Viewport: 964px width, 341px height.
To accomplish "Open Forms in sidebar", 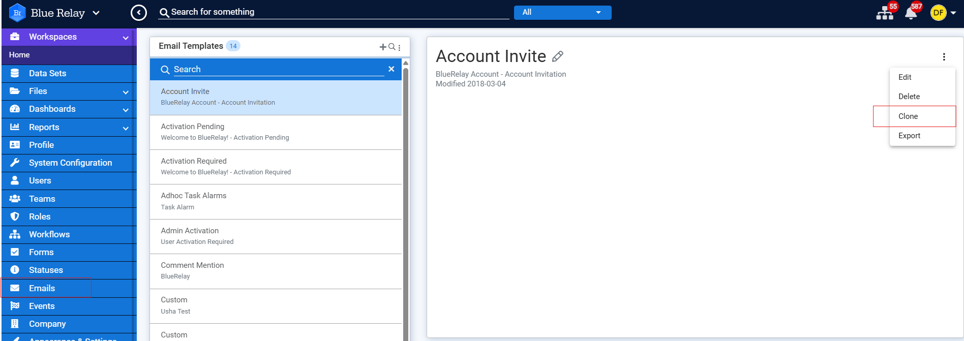I will click(x=41, y=252).
